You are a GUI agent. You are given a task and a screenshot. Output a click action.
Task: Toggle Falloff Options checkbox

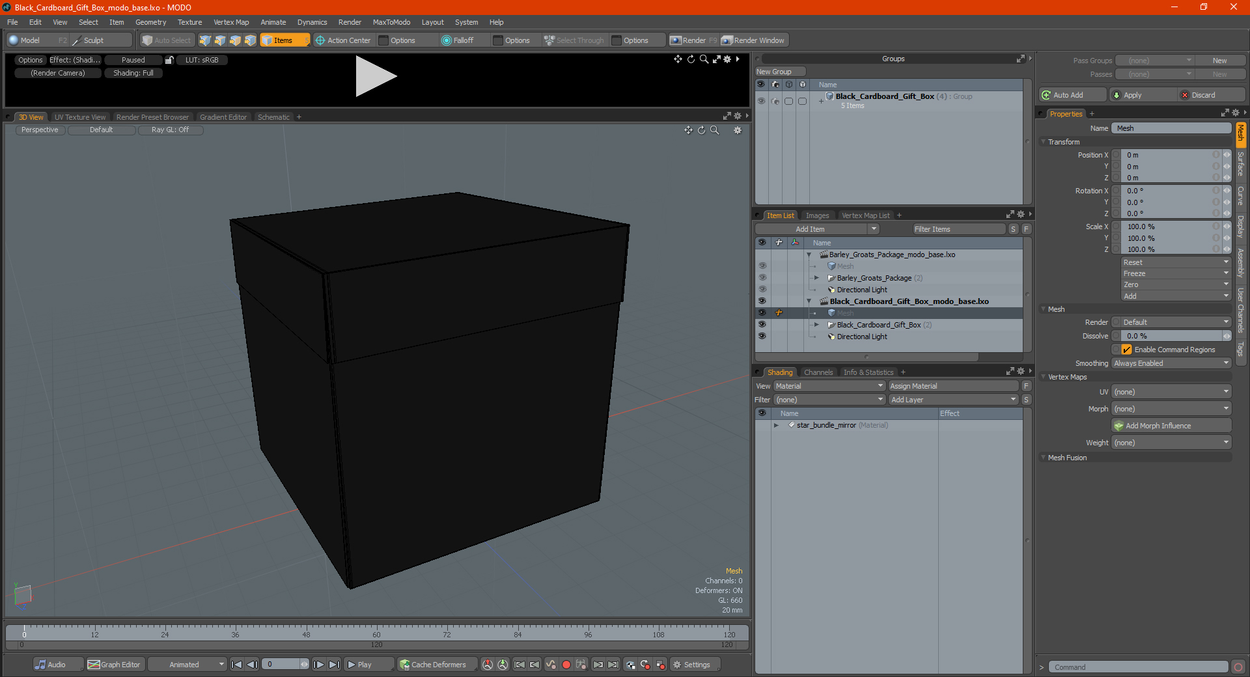point(498,40)
